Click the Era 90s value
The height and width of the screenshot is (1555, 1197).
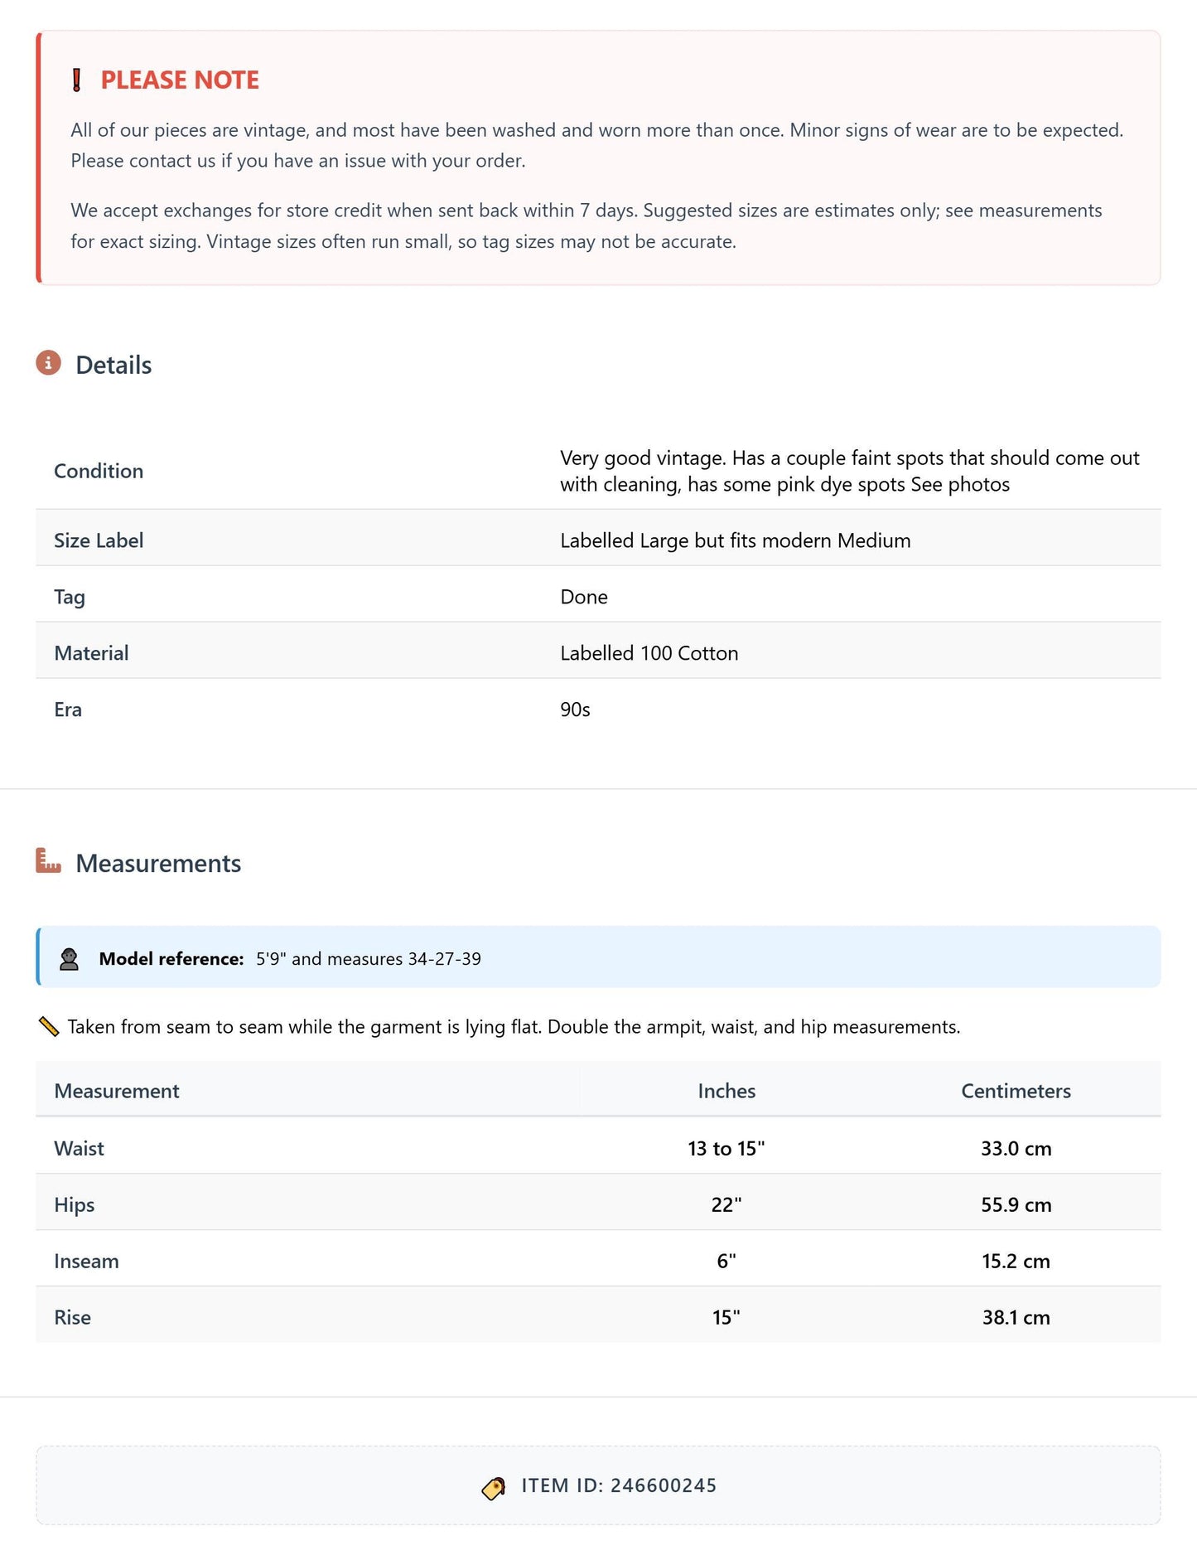575,710
